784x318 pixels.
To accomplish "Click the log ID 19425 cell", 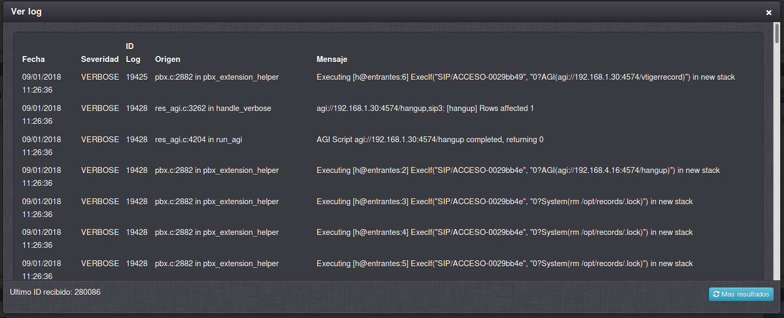I will 136,77.
